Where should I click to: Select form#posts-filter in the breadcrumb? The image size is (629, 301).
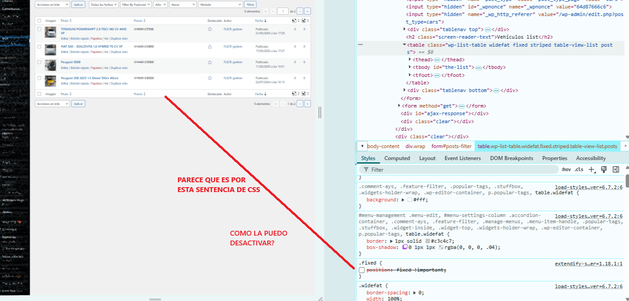coord(451,146)
